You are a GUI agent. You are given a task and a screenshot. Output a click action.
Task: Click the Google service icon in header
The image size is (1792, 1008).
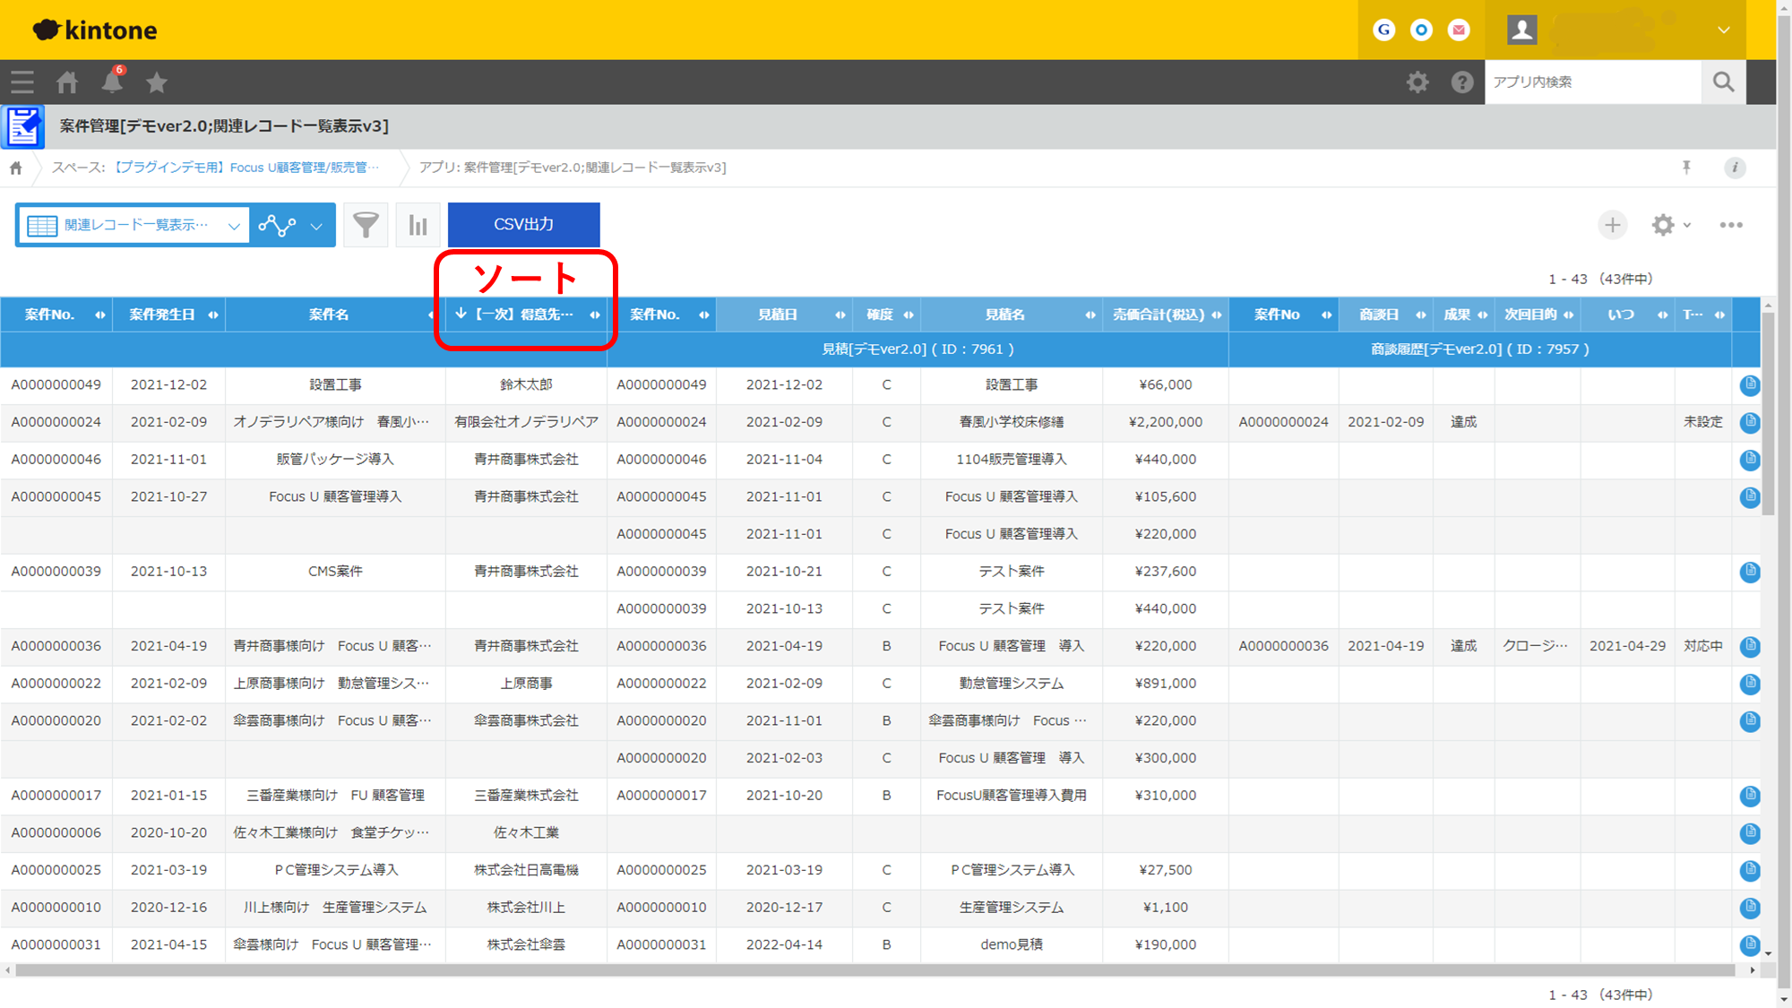(x=1384, y=30)
